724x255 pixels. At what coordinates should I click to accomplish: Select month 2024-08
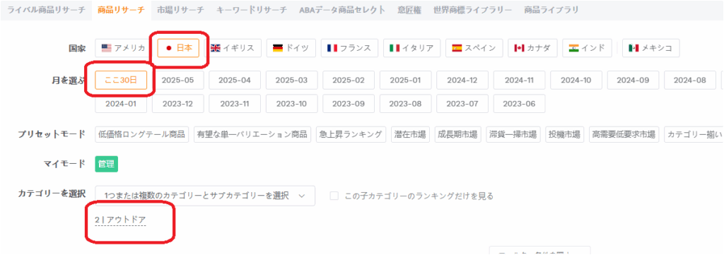(x=690, y=81)
